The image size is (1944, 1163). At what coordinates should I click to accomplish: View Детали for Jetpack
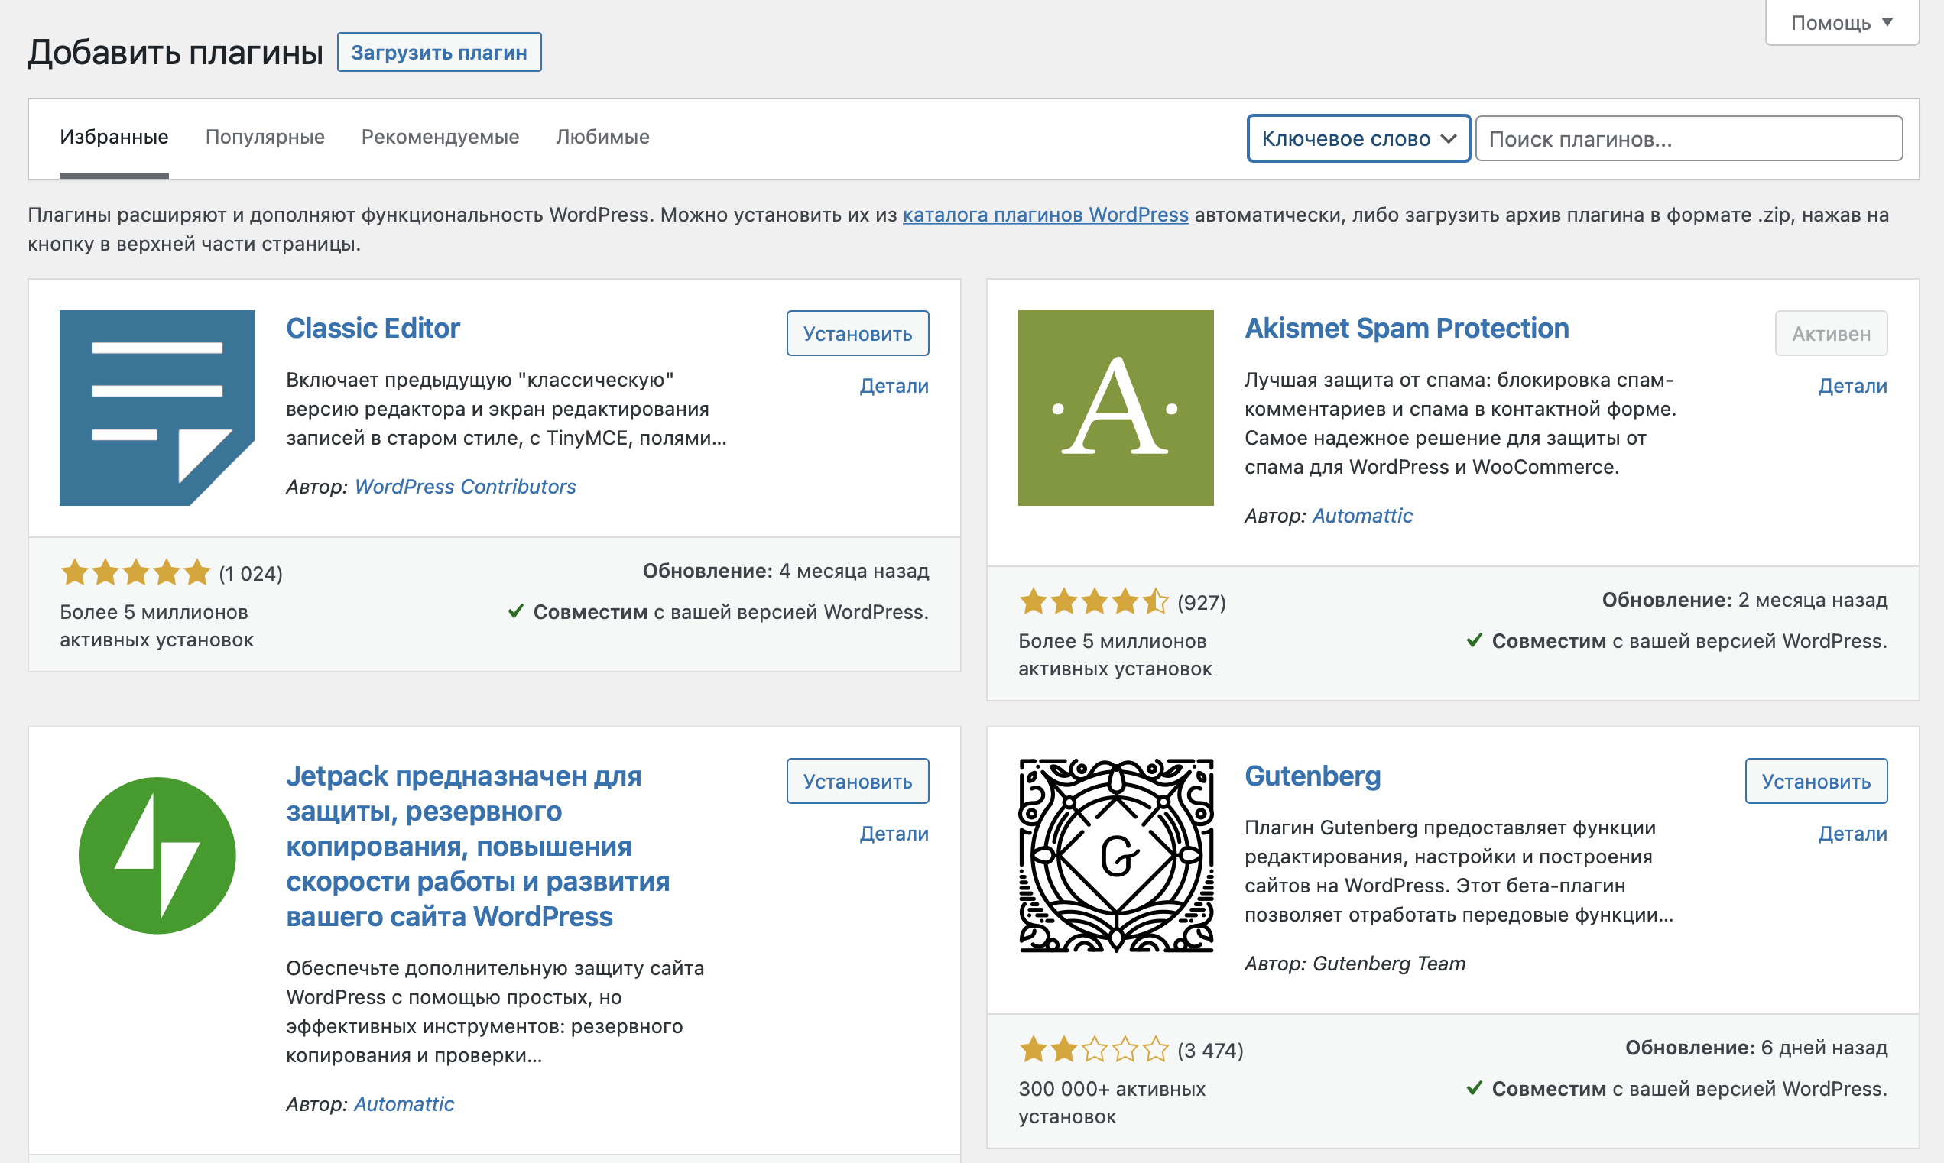click(894, 833)
